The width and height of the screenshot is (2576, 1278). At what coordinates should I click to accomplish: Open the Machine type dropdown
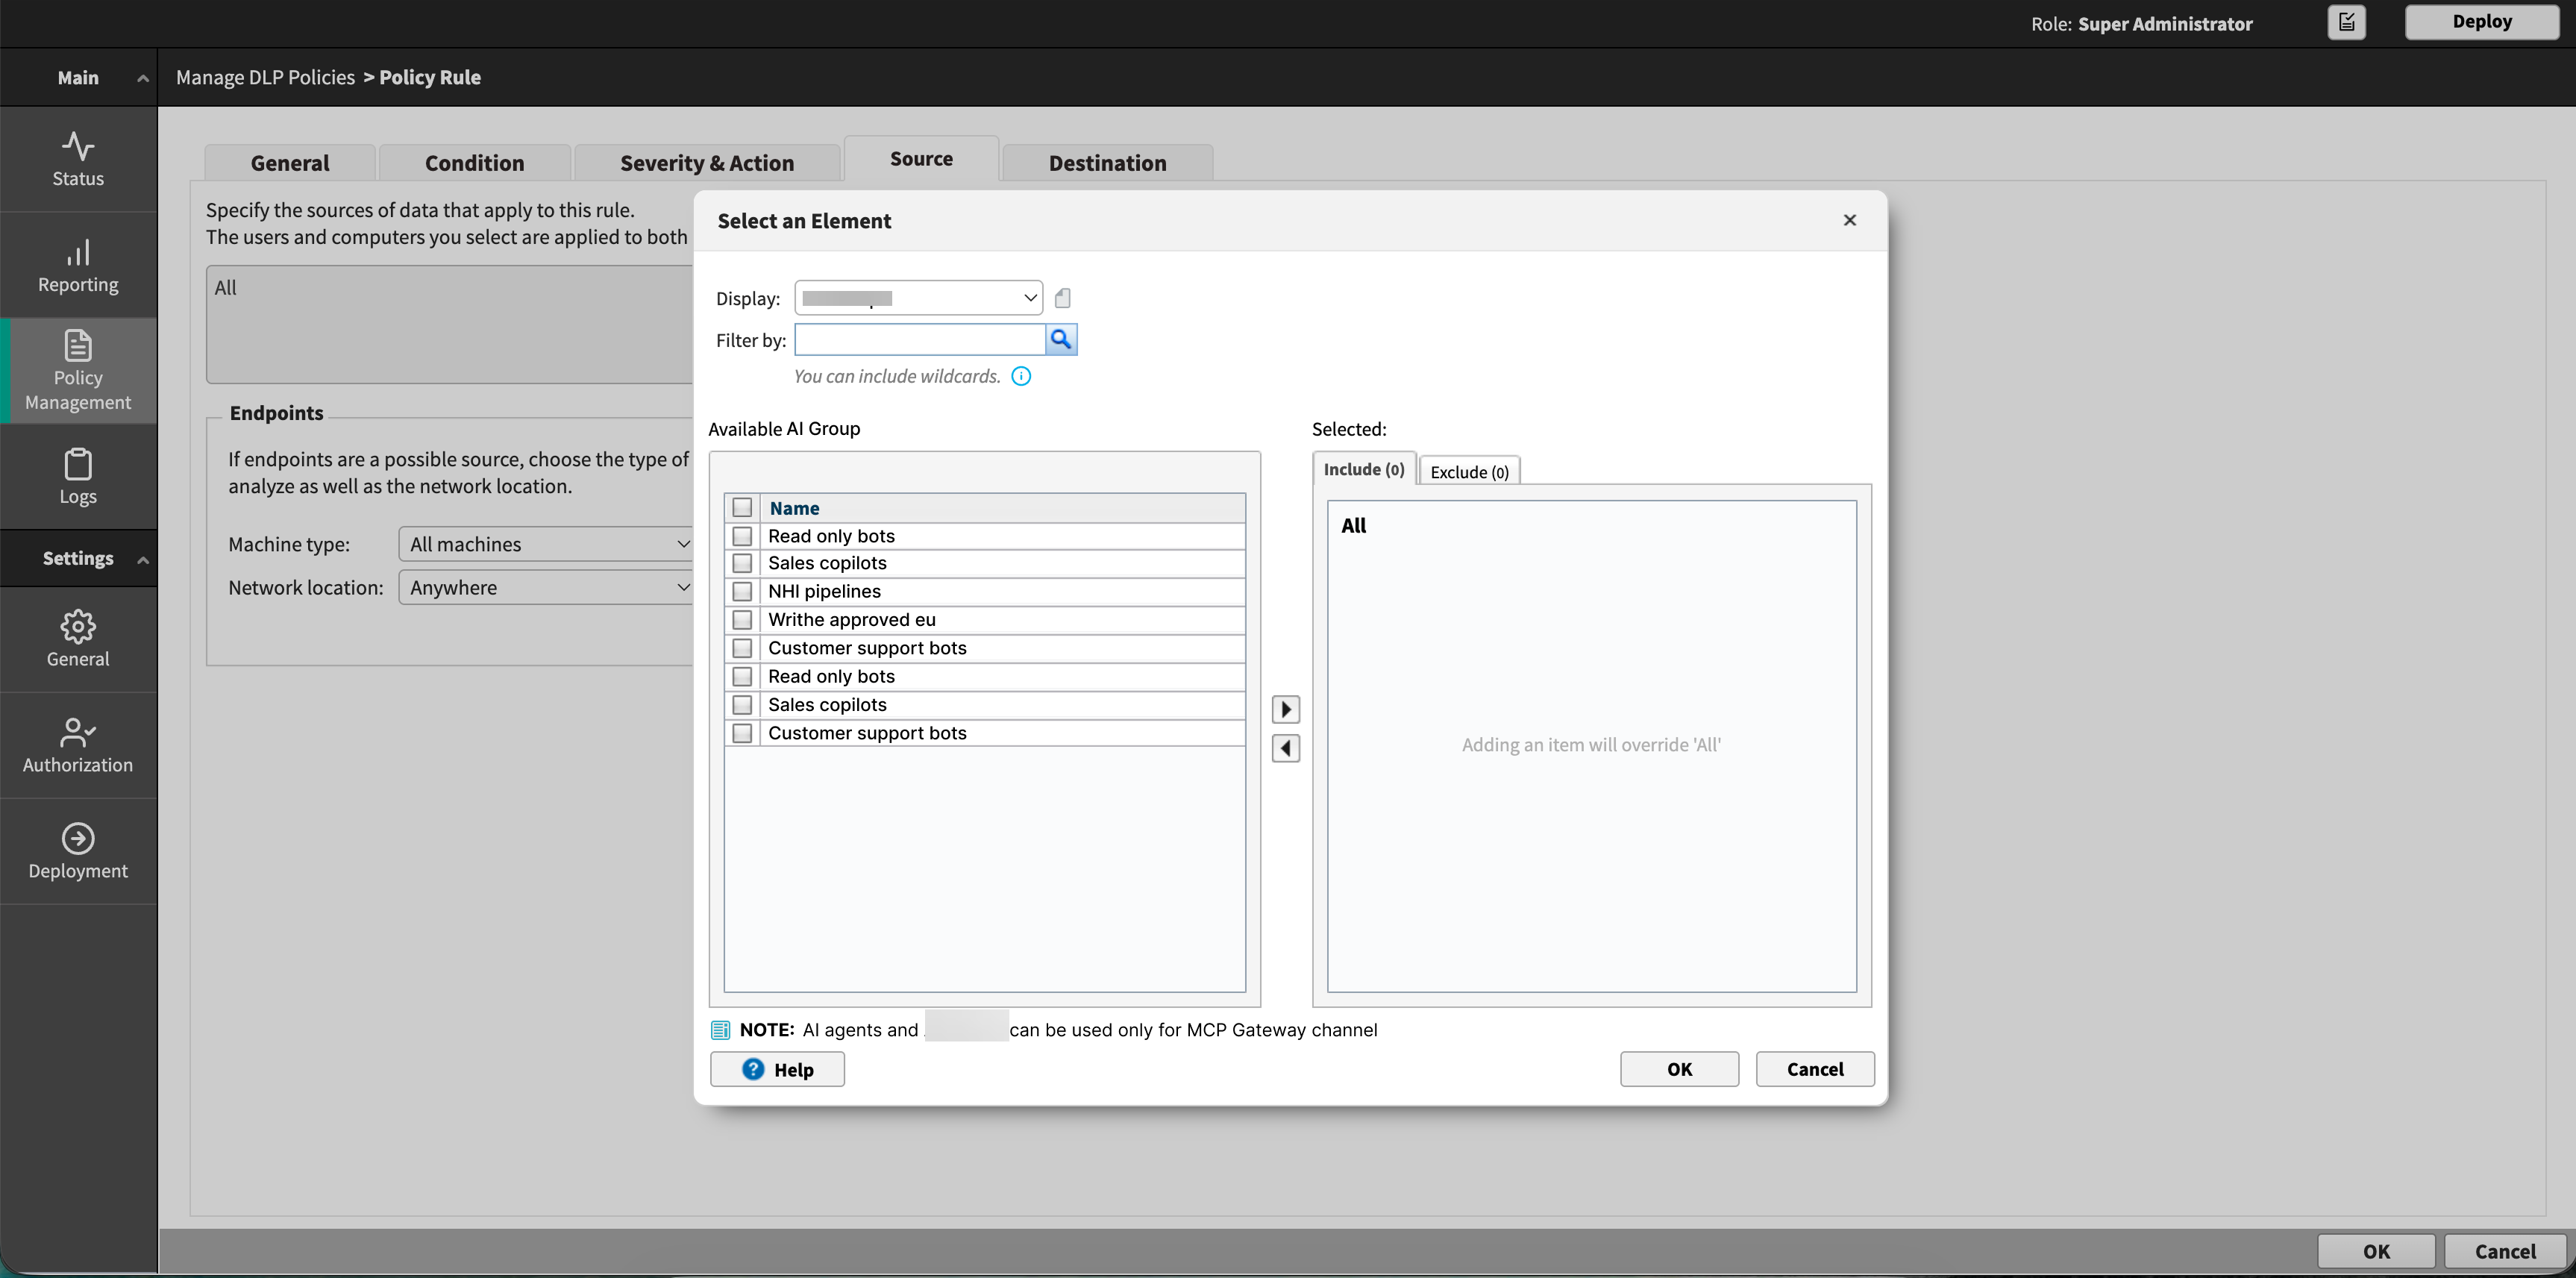tap(546, 544)
